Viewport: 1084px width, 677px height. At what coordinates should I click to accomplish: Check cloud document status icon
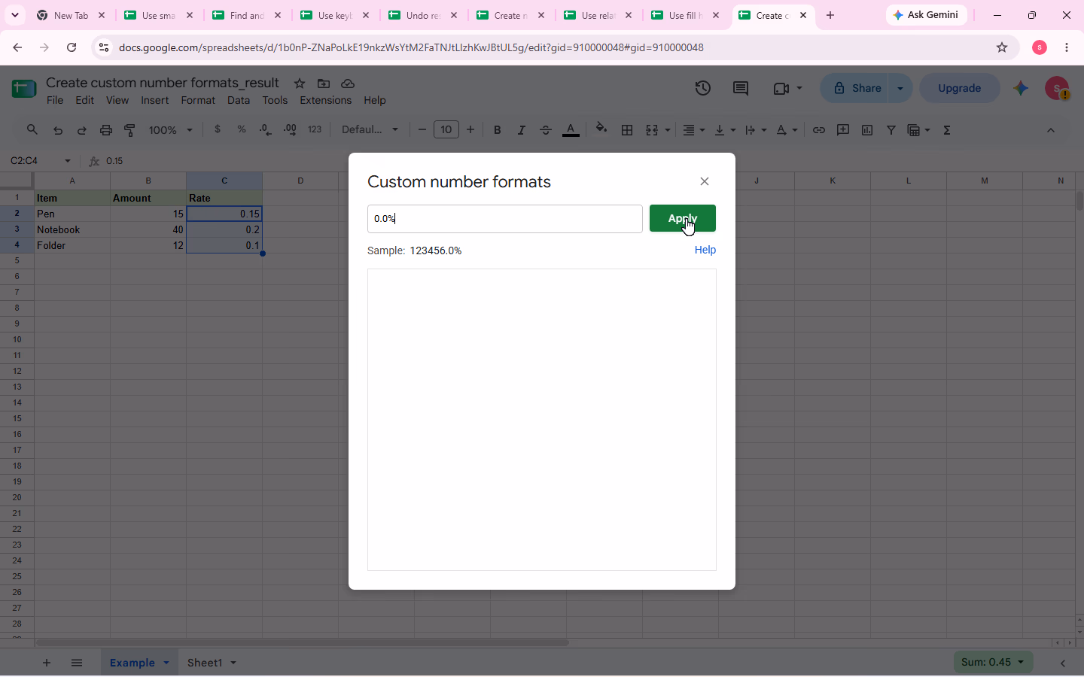click(348, 83)
